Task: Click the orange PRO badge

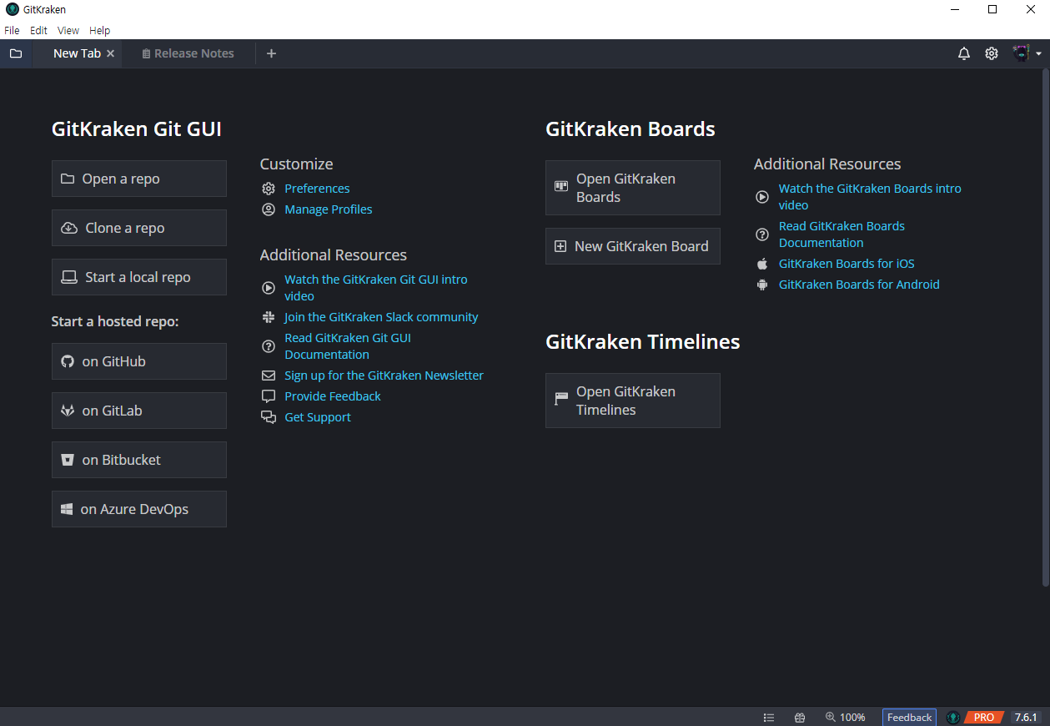Action: [x=982, y=718]
